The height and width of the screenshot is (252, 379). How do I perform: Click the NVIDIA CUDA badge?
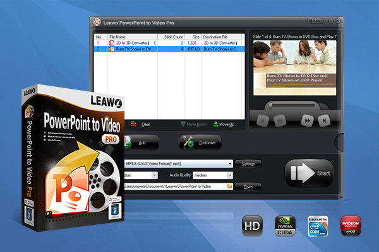(x=284, y=226)
